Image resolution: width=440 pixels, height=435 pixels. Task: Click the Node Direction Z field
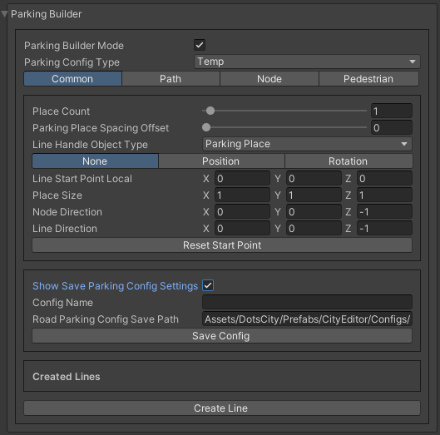(x=384, y=211)
